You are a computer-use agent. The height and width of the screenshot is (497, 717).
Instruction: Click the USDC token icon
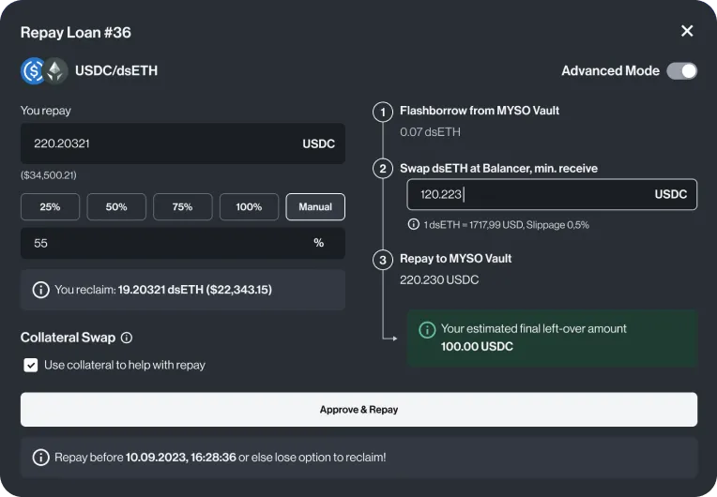click(33, 71)
